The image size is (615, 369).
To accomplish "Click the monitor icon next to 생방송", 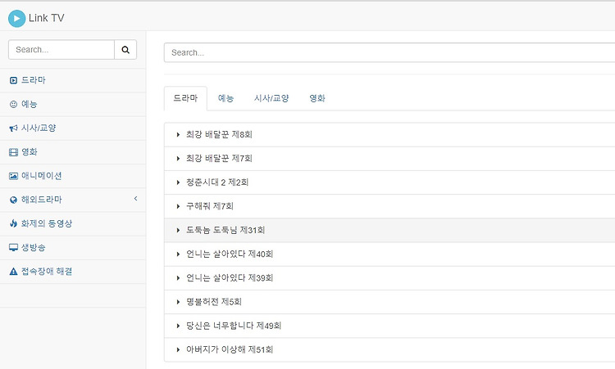I will point(13,248).
